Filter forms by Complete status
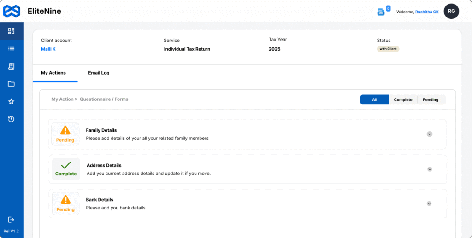 tap(403, 99)
